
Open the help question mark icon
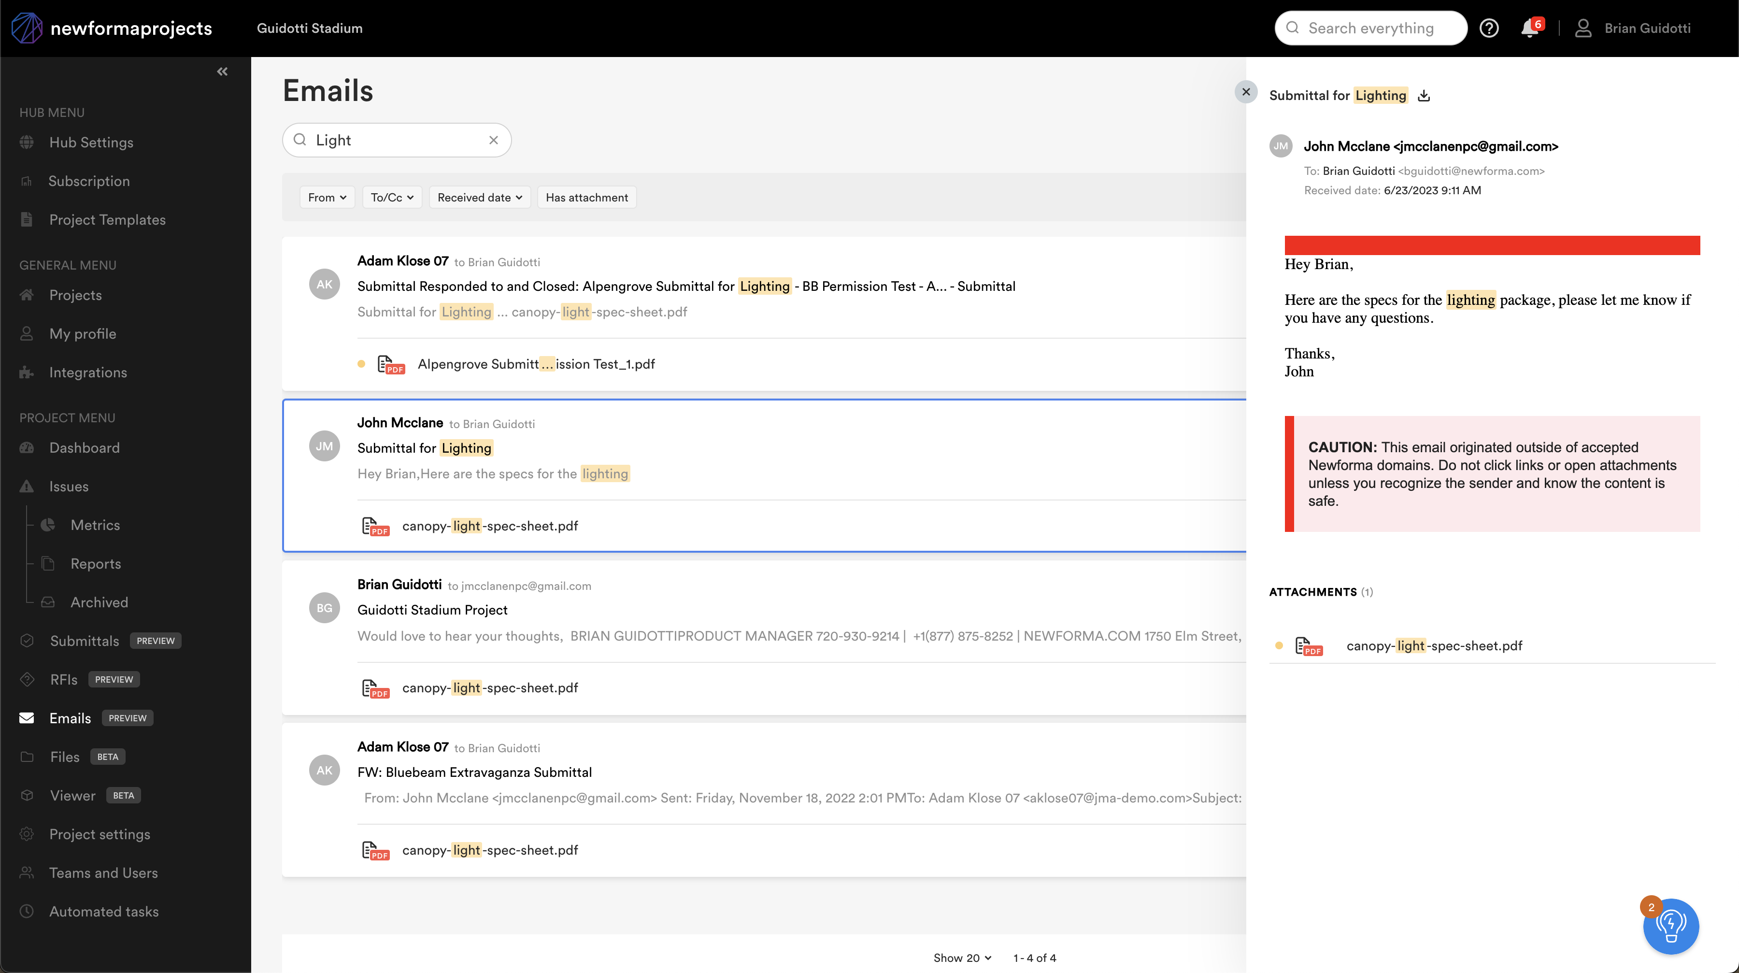(x=1489, y=29)
